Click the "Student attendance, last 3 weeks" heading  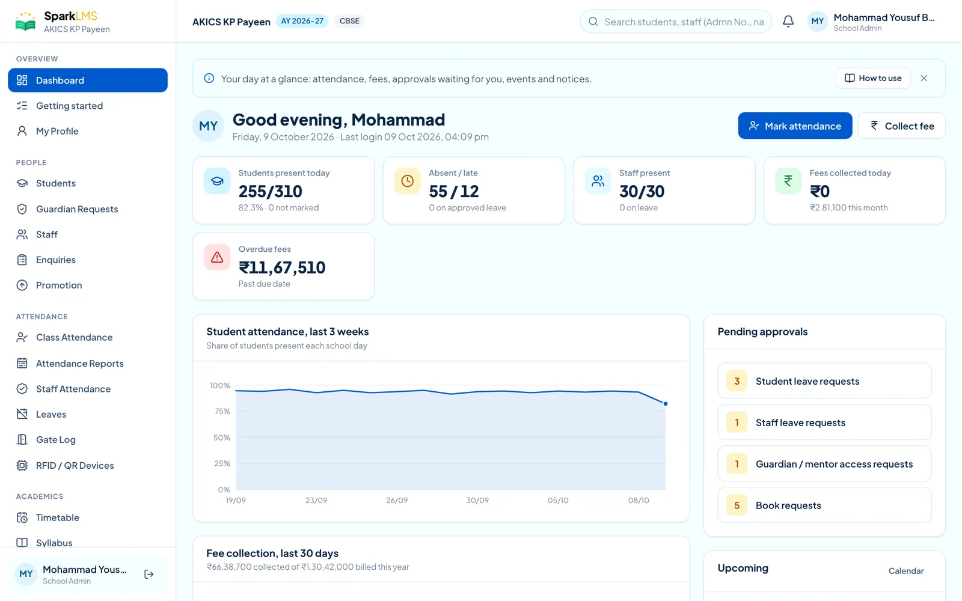287,332
